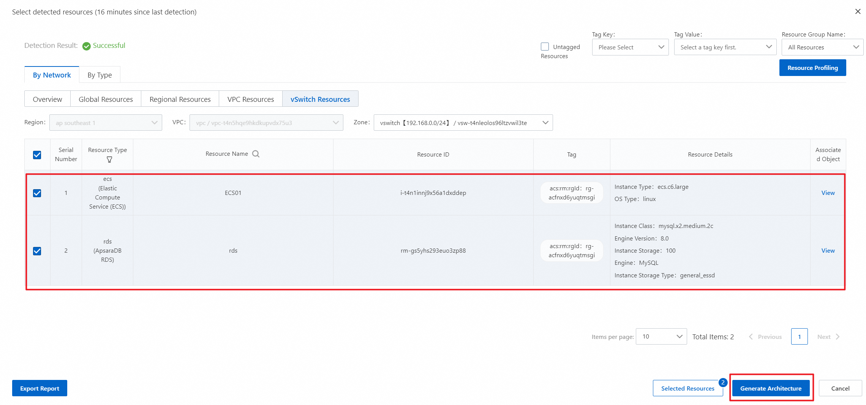Click the Resource Name search magnifier icon
This screenshot has width=866, height=405.
point(256,154)
